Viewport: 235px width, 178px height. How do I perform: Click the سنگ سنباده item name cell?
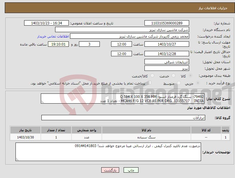(146, 137)
